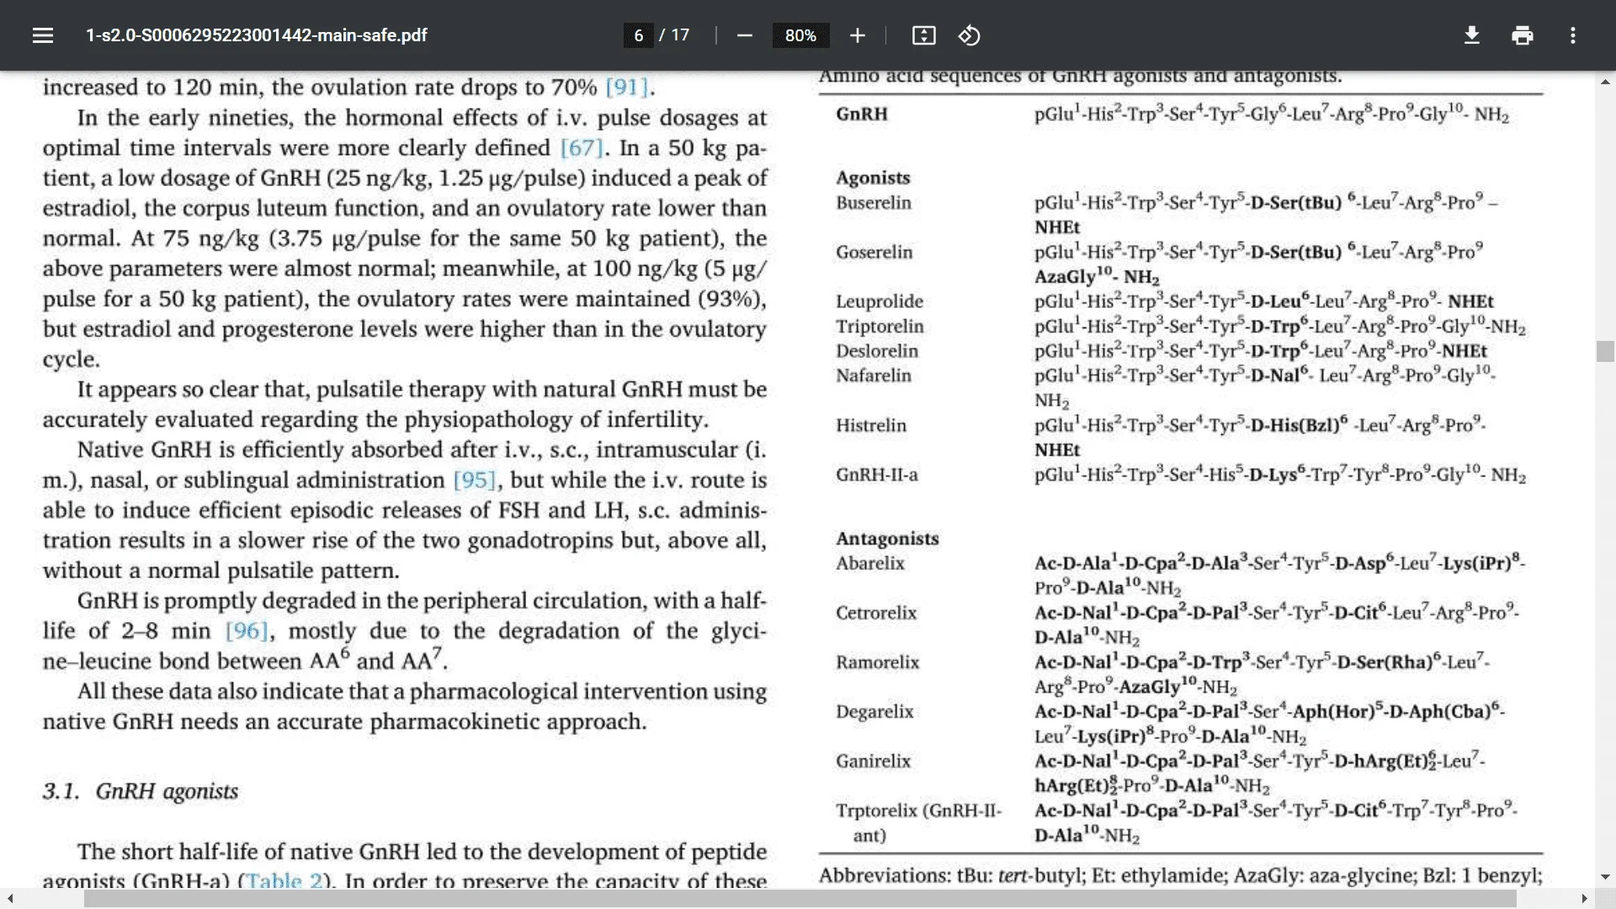Click the 'Buserelin' table row label
Image resolution: width=1616 pixels, height=909 pixels.
(x=874, y=203)
